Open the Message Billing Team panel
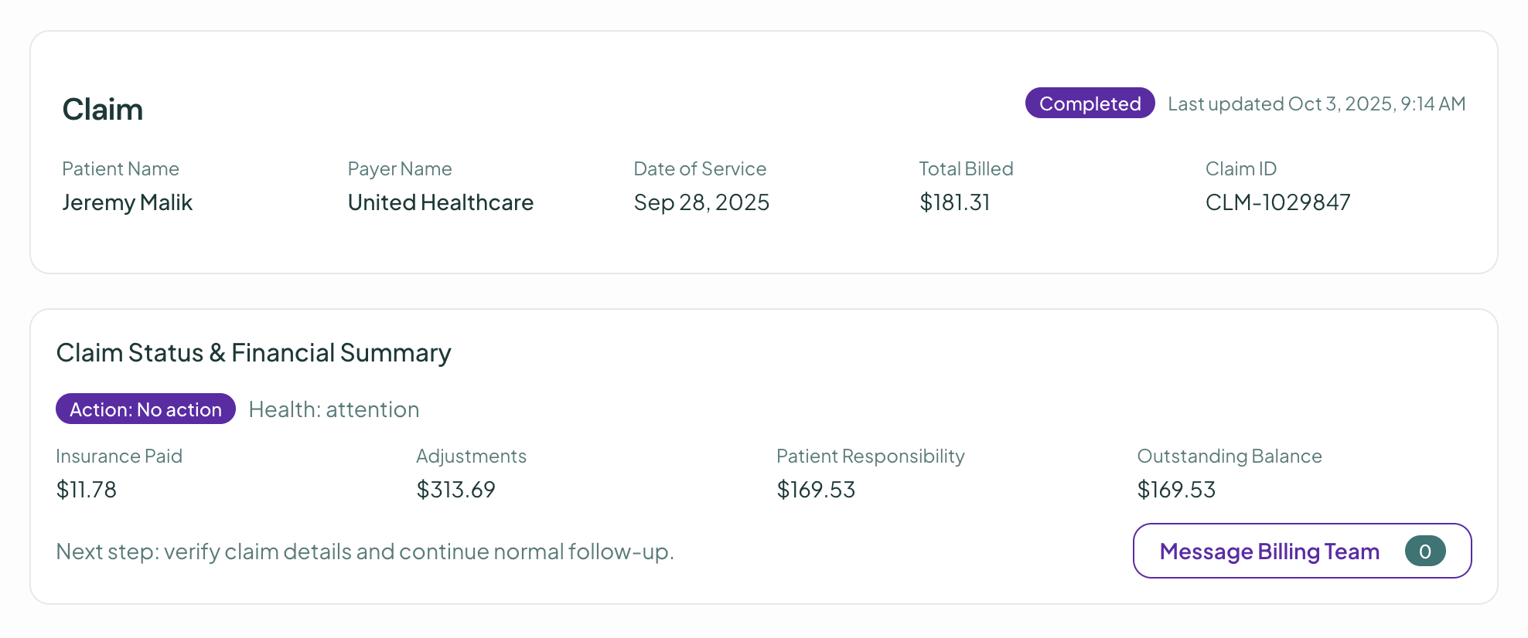The width and height of the screenshot is (1528, 638). [1269, 551]
